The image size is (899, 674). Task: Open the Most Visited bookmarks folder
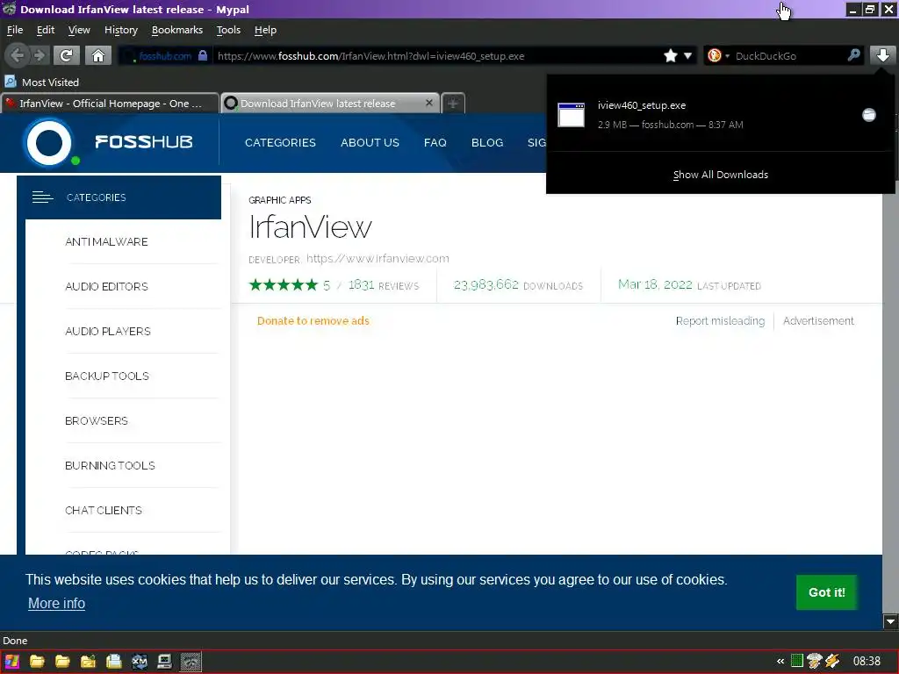(x=42, y=82)
